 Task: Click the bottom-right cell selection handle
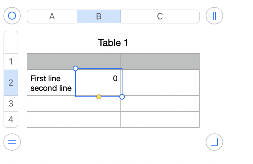[x=122, y=96]
